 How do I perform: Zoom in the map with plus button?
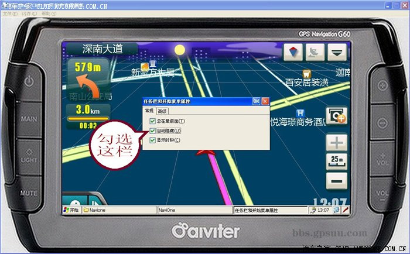point(337,143)
